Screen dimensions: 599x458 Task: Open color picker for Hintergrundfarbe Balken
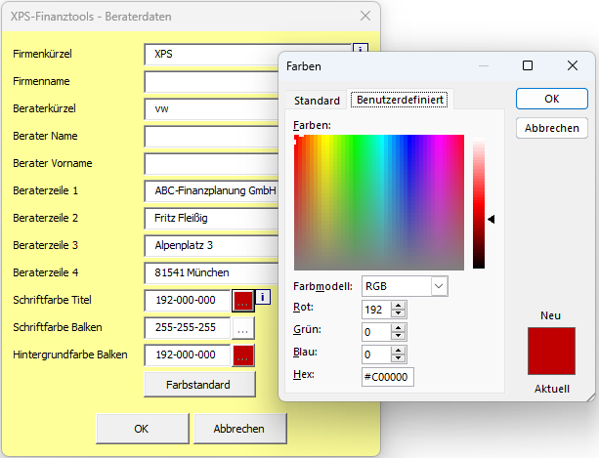click(x=243, y=355)
